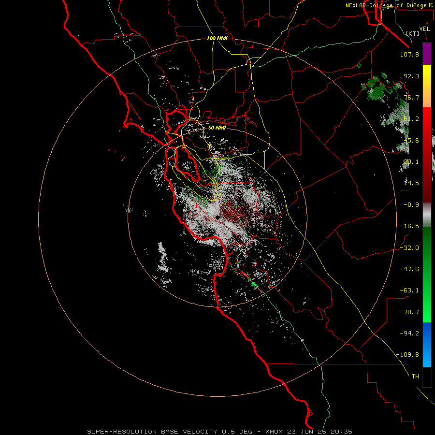Click the 61.2 velocity scale value

(x=411, y=119)
